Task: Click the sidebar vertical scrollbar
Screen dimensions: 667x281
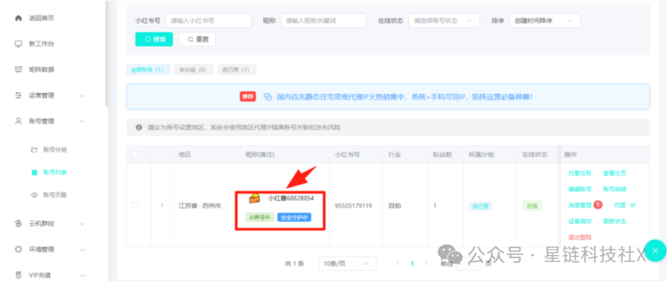Action: [107, 53]
